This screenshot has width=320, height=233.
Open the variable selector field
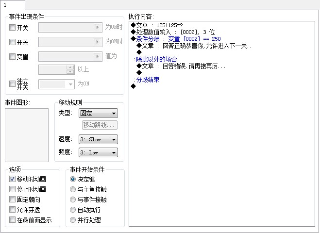[x=70, y=56]
